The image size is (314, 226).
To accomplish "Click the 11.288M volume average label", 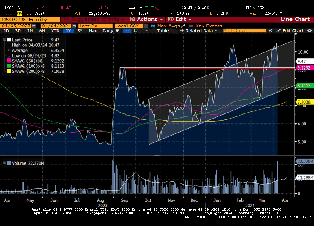I will coord(305,177).
